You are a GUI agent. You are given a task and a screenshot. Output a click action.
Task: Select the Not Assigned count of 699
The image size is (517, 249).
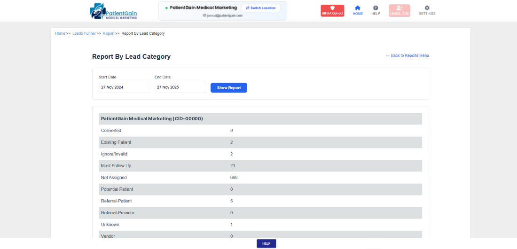coord(234,178)
